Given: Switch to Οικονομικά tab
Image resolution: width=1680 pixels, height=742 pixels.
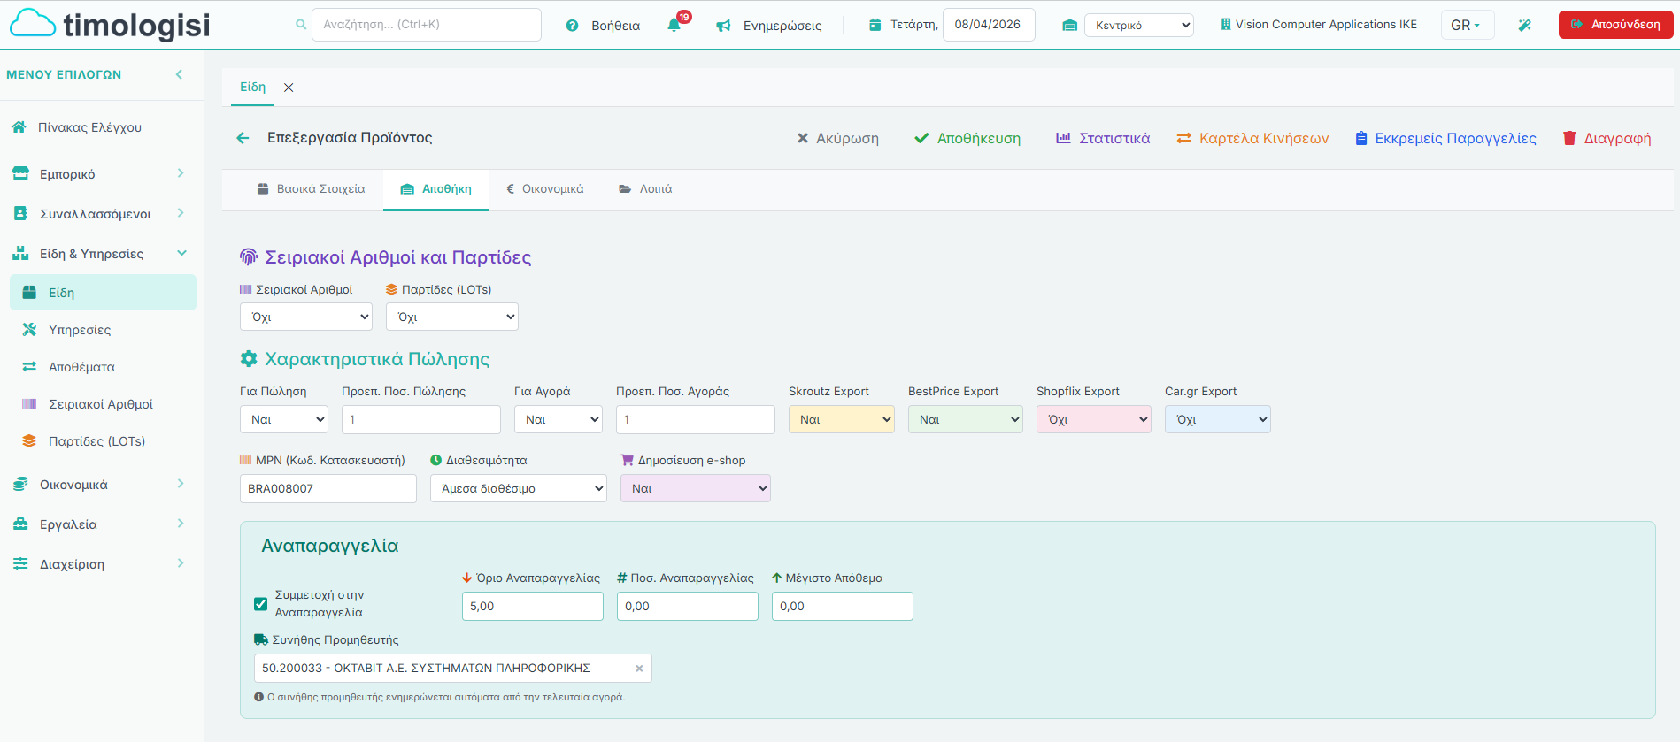Looking at the screenshot, I should pyautogui.click(x=544, y=189).
